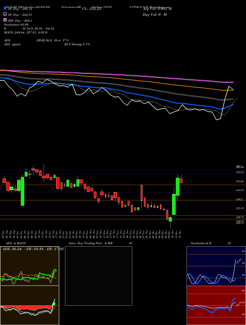Click the white 50 Day legend swatch

[x=5, y=14]
